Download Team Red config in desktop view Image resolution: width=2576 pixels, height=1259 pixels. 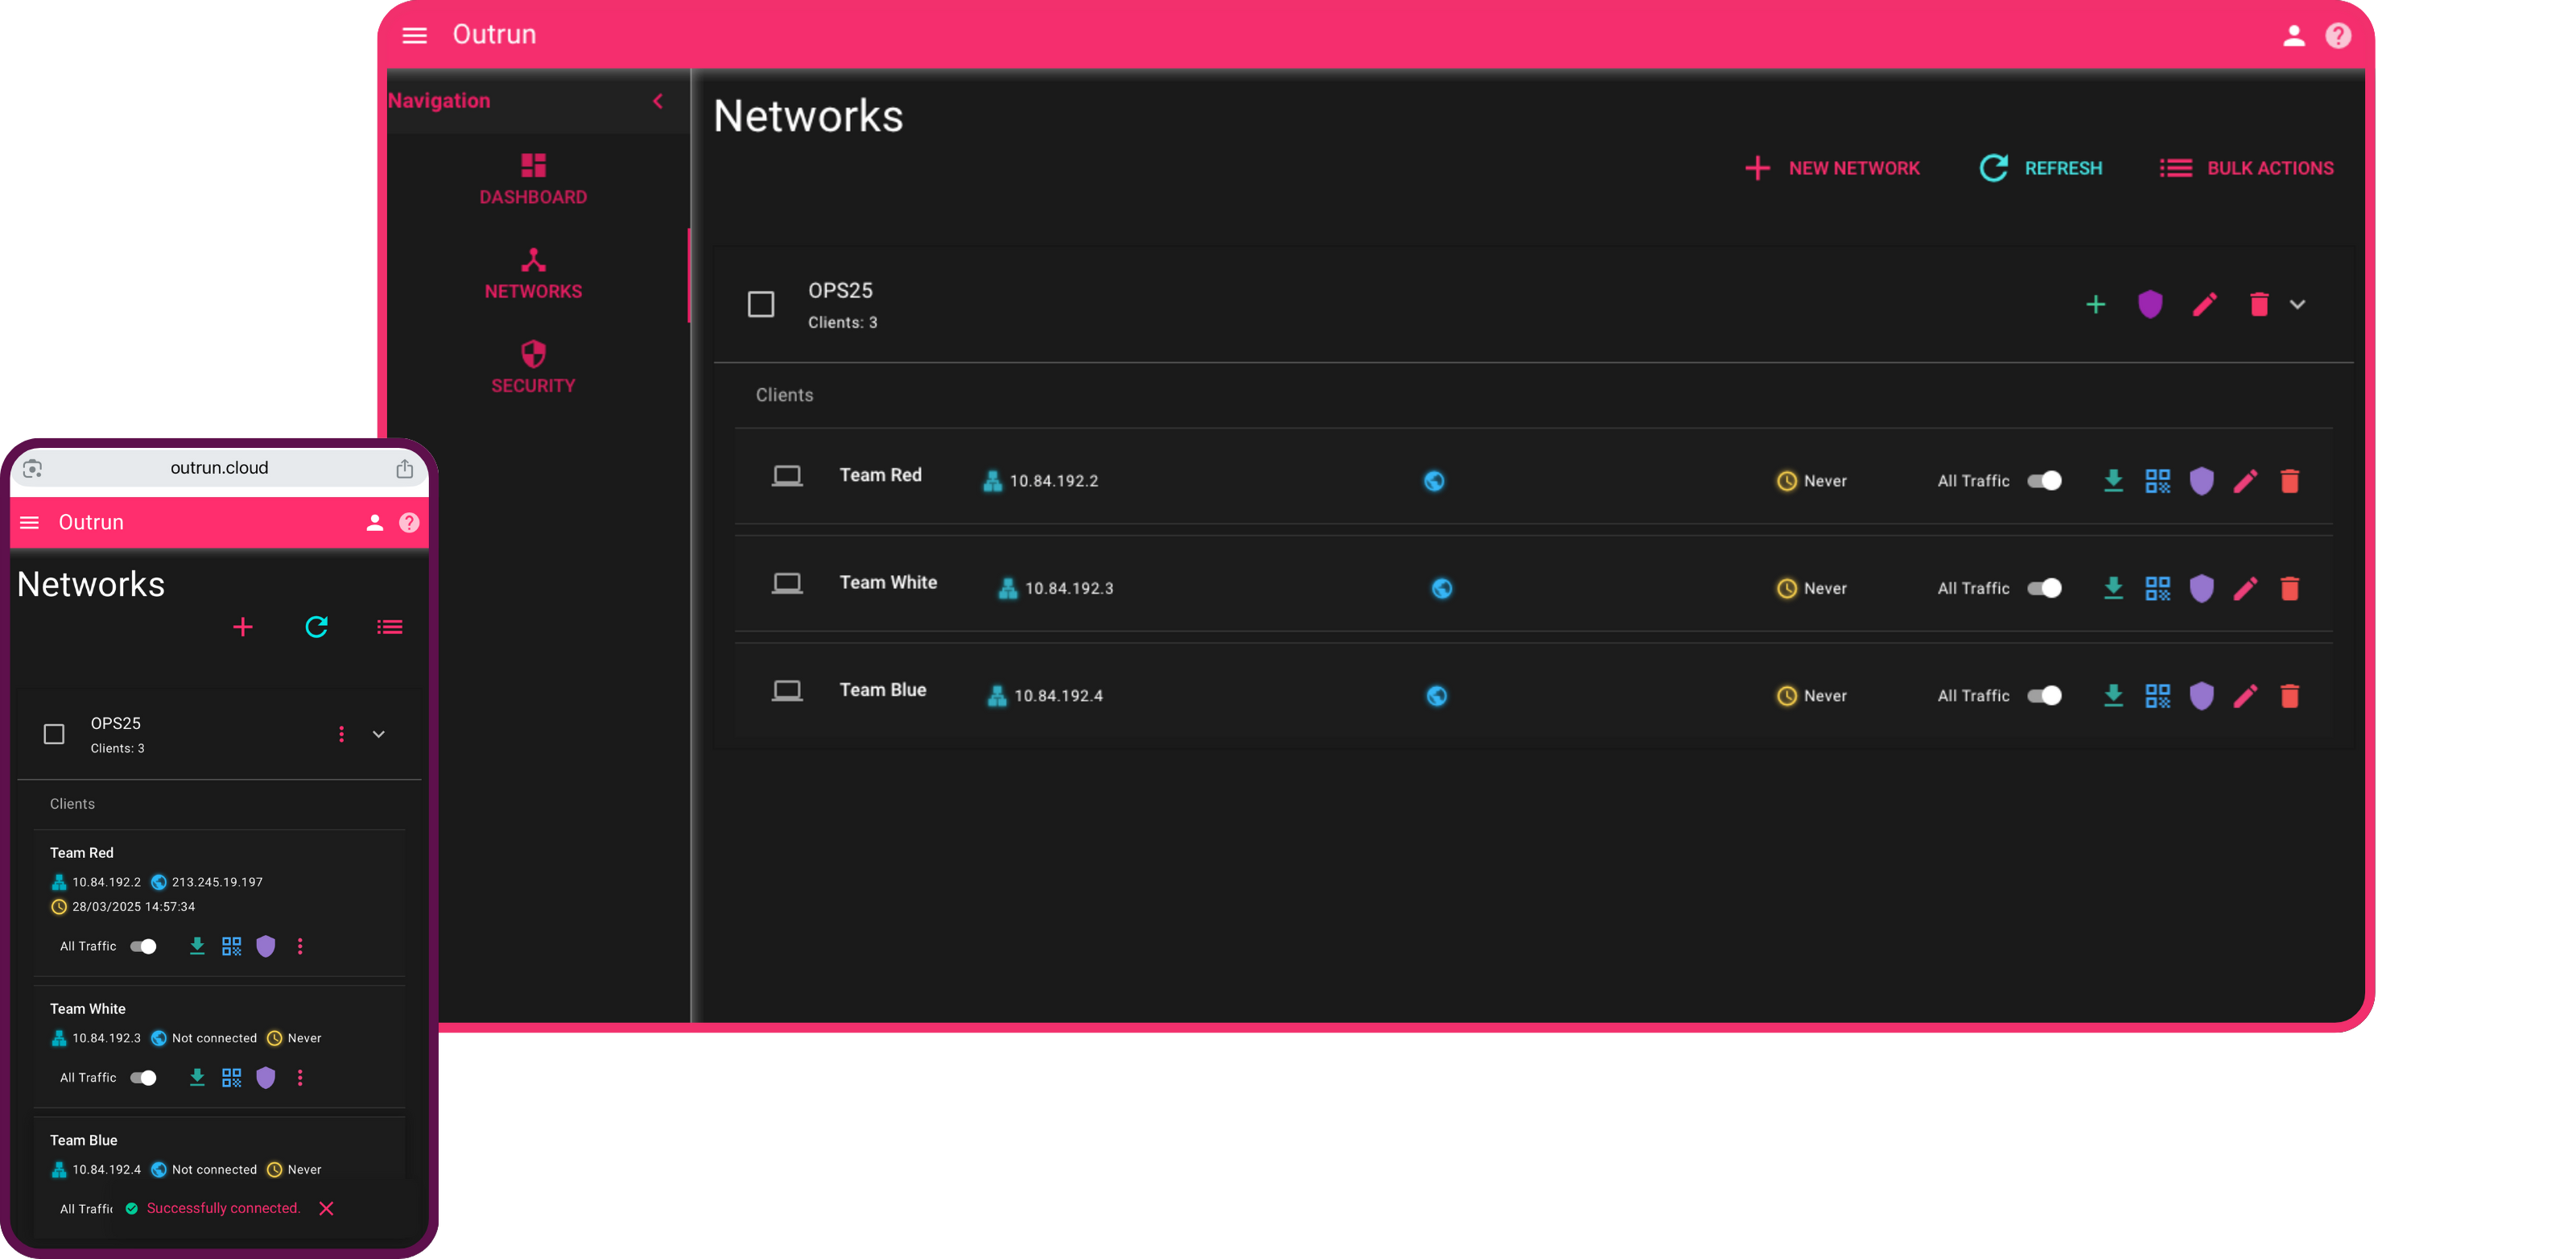(x=2113, y=480)
